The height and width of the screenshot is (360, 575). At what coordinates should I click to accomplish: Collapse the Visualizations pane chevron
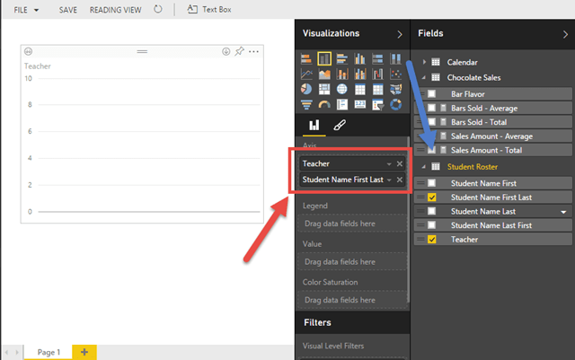coord(400,33)
